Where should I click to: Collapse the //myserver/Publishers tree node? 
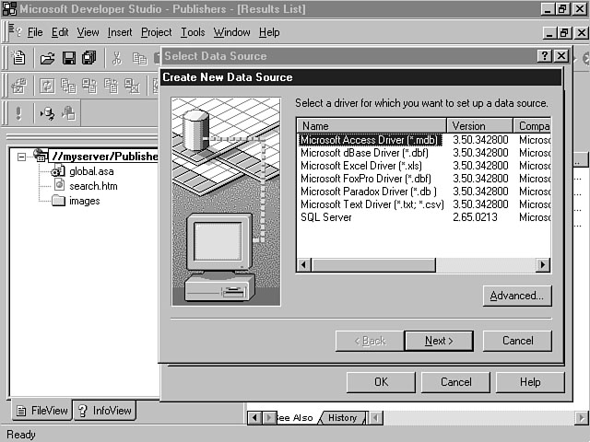(x=21, y=157)
